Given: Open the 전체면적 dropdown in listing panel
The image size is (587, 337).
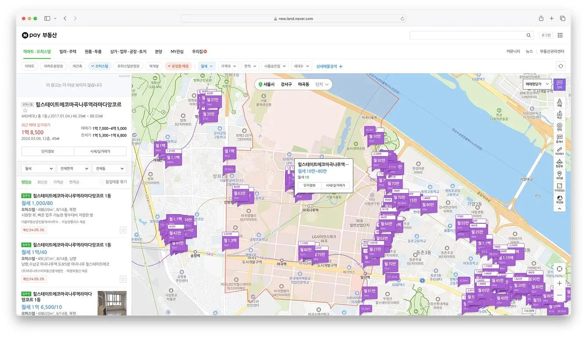Looking at the screenshot, I should [x=73, y=168].
